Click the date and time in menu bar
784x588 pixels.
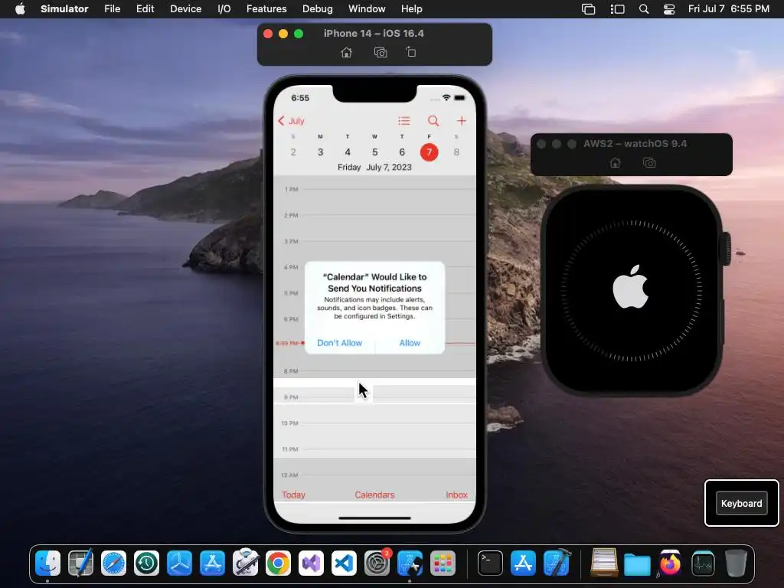729,9
